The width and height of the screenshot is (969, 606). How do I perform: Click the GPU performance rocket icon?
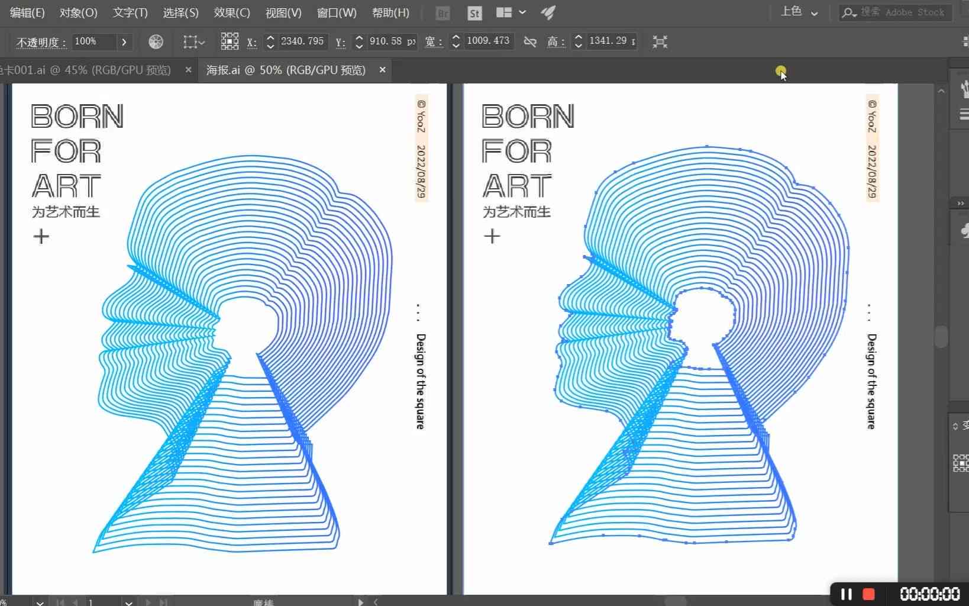[x=548, y=12]
